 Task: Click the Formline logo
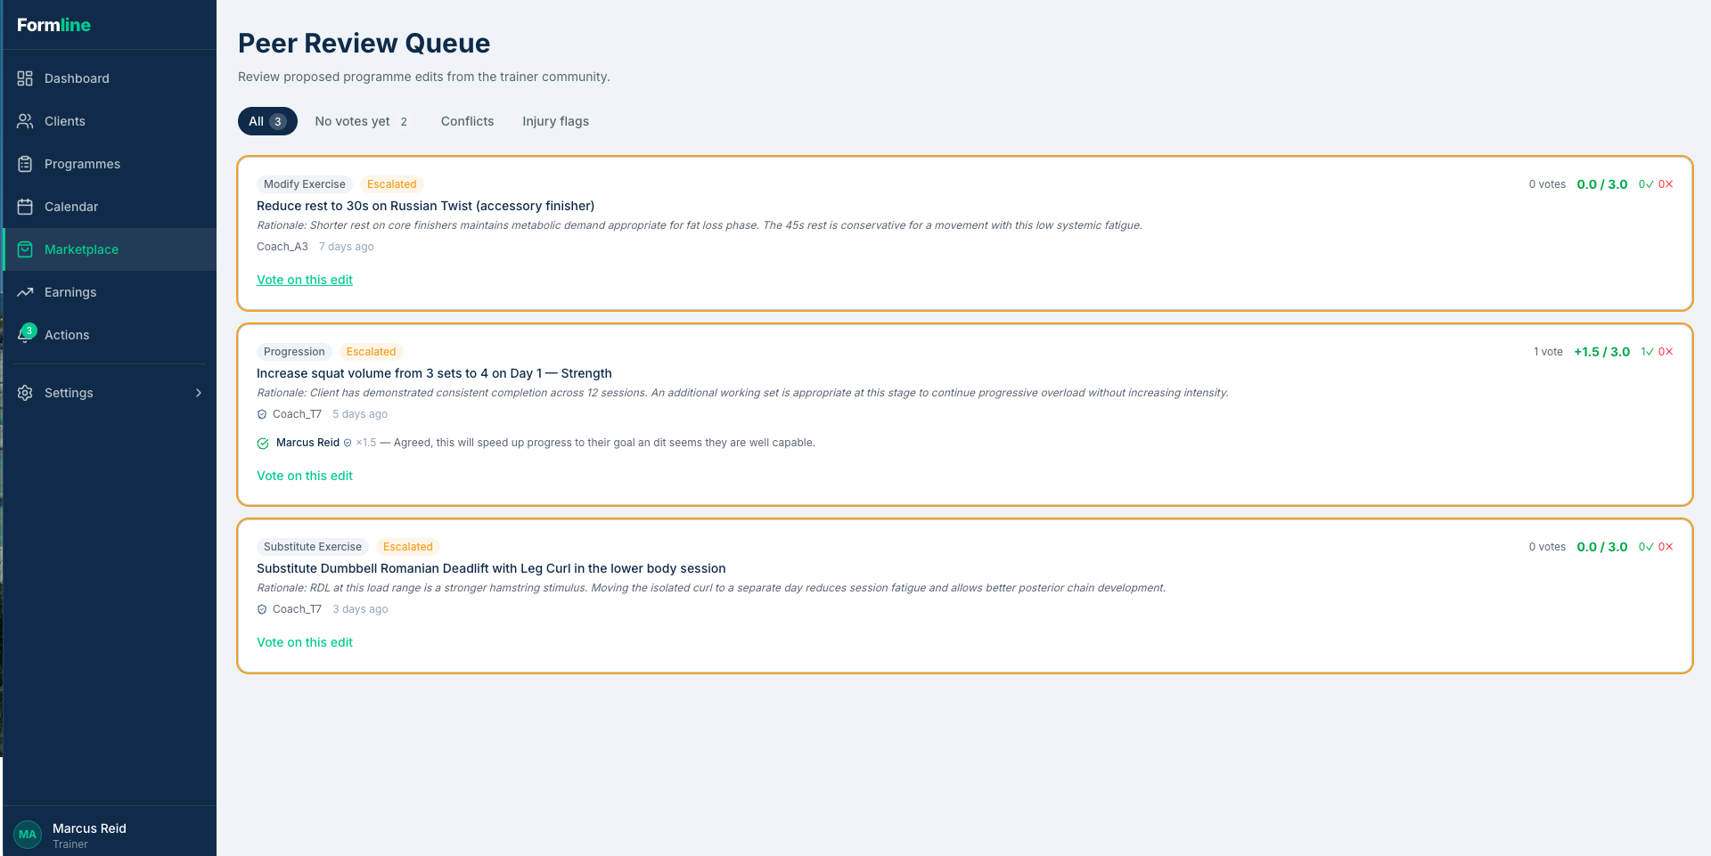point(53,25)
